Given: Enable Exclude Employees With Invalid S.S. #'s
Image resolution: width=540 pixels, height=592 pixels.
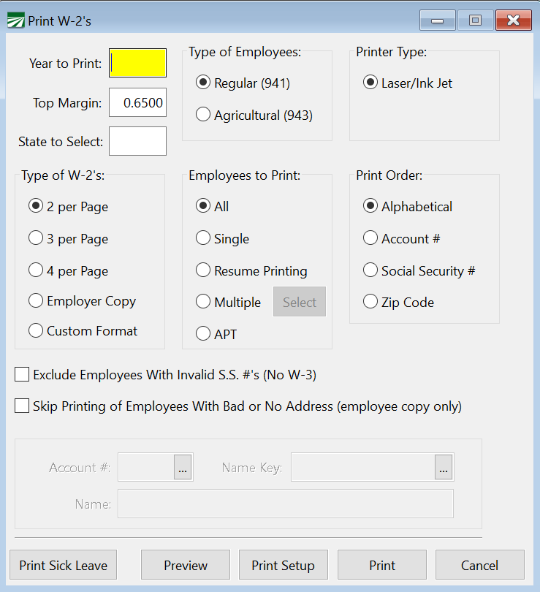Looking at the screenshot, I should coord(23,375).
